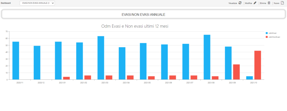Select the blue bar for 2021/08
Screen dimensions: 287x111
(x=207, y=57)
